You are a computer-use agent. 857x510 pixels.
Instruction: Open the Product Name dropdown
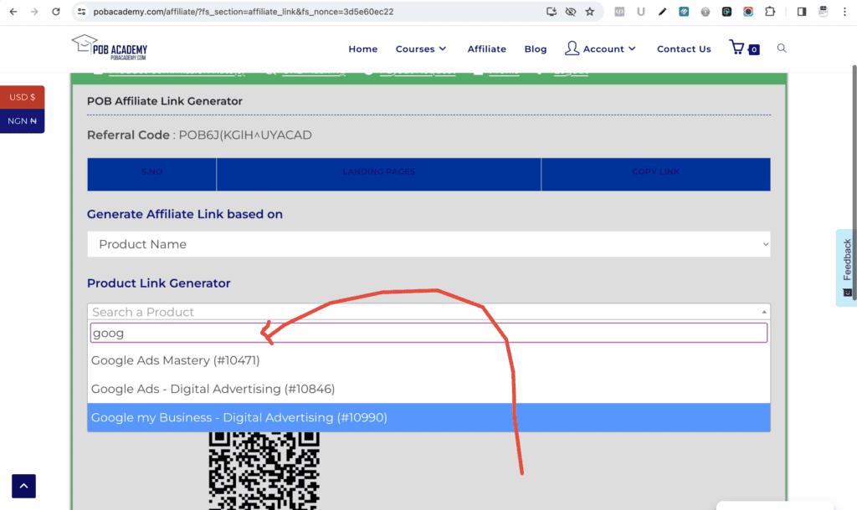(x=428, y=244)
